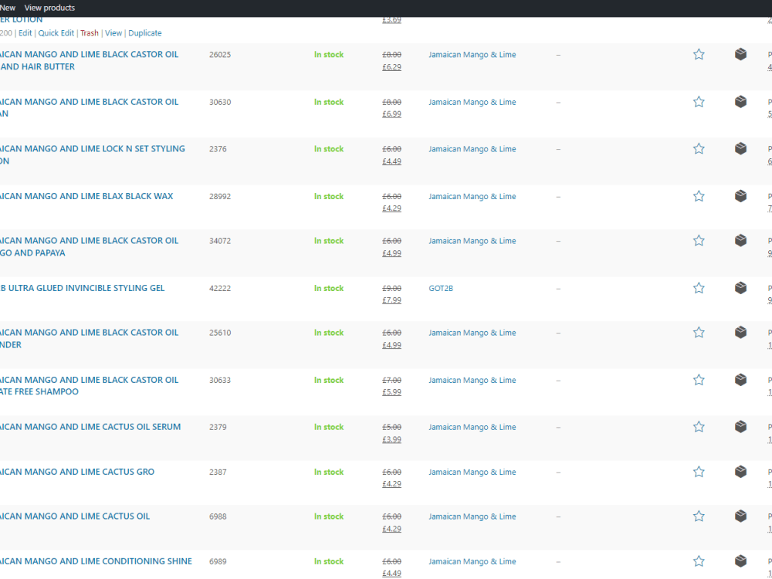This screenshot has width=772, height=579.
Task: Open Lock N Set Styling product
Action: tap(93, 154)
